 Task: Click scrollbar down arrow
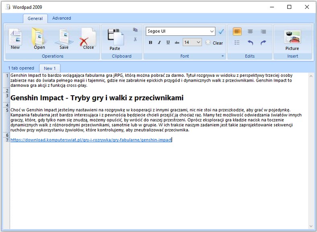(x=311, y=226)
